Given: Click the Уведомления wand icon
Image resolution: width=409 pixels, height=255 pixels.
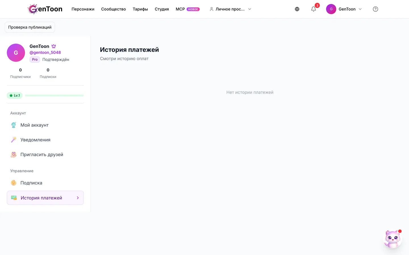Looking at the screenshot, I should pos(14,140).
